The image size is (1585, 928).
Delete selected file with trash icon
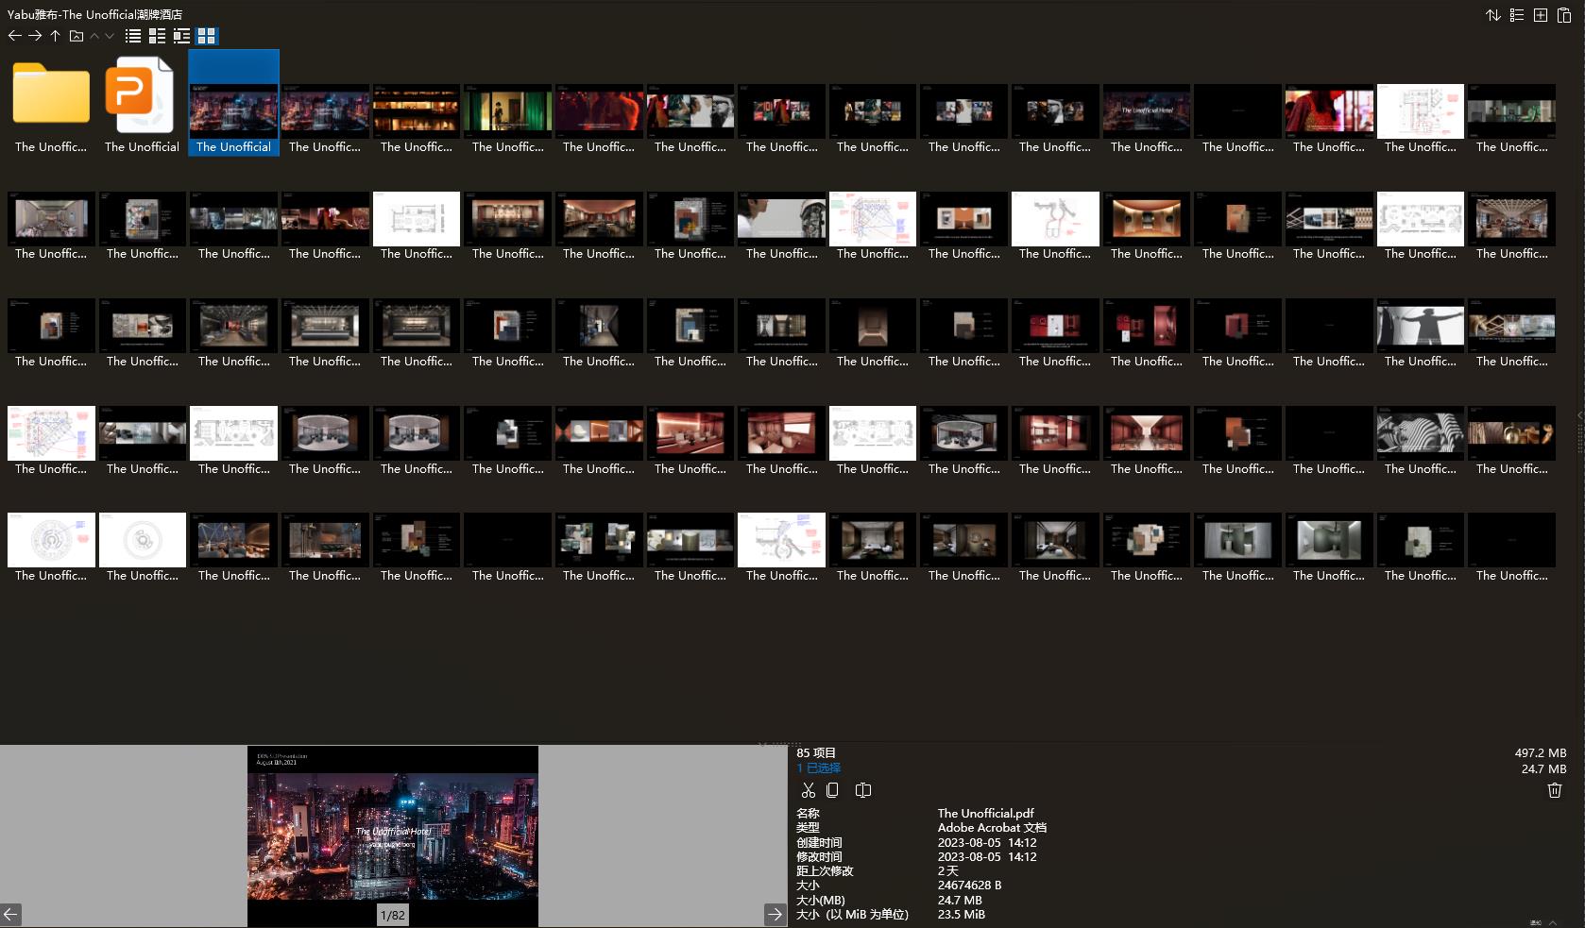coord(1555,790)
